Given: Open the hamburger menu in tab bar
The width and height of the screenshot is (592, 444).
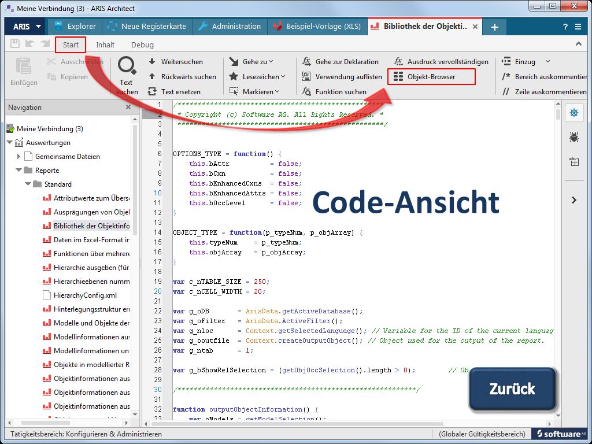Looking at the screenshot, I should point(578,27).
